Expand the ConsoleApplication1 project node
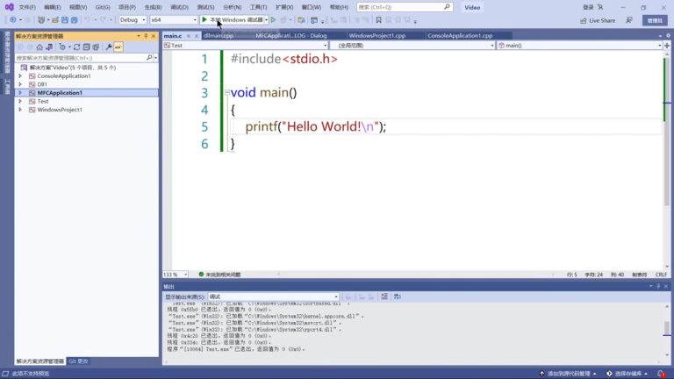Image resolution: width=674 pixels, height=379 pixels. pos(20,75)
